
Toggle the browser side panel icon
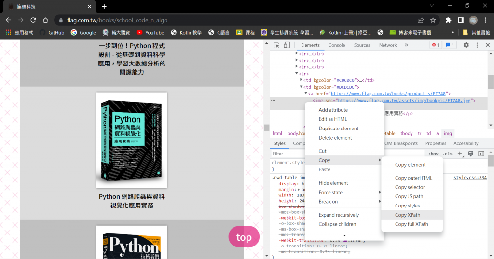tap(461, 20)
